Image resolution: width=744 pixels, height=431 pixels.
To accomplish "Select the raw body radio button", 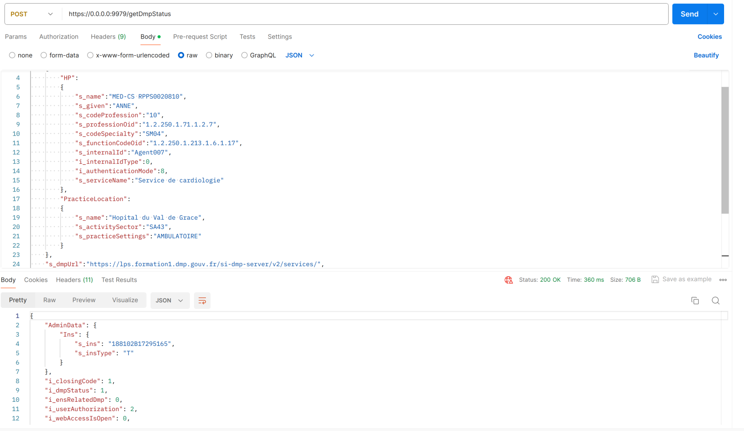I will 181,55.
